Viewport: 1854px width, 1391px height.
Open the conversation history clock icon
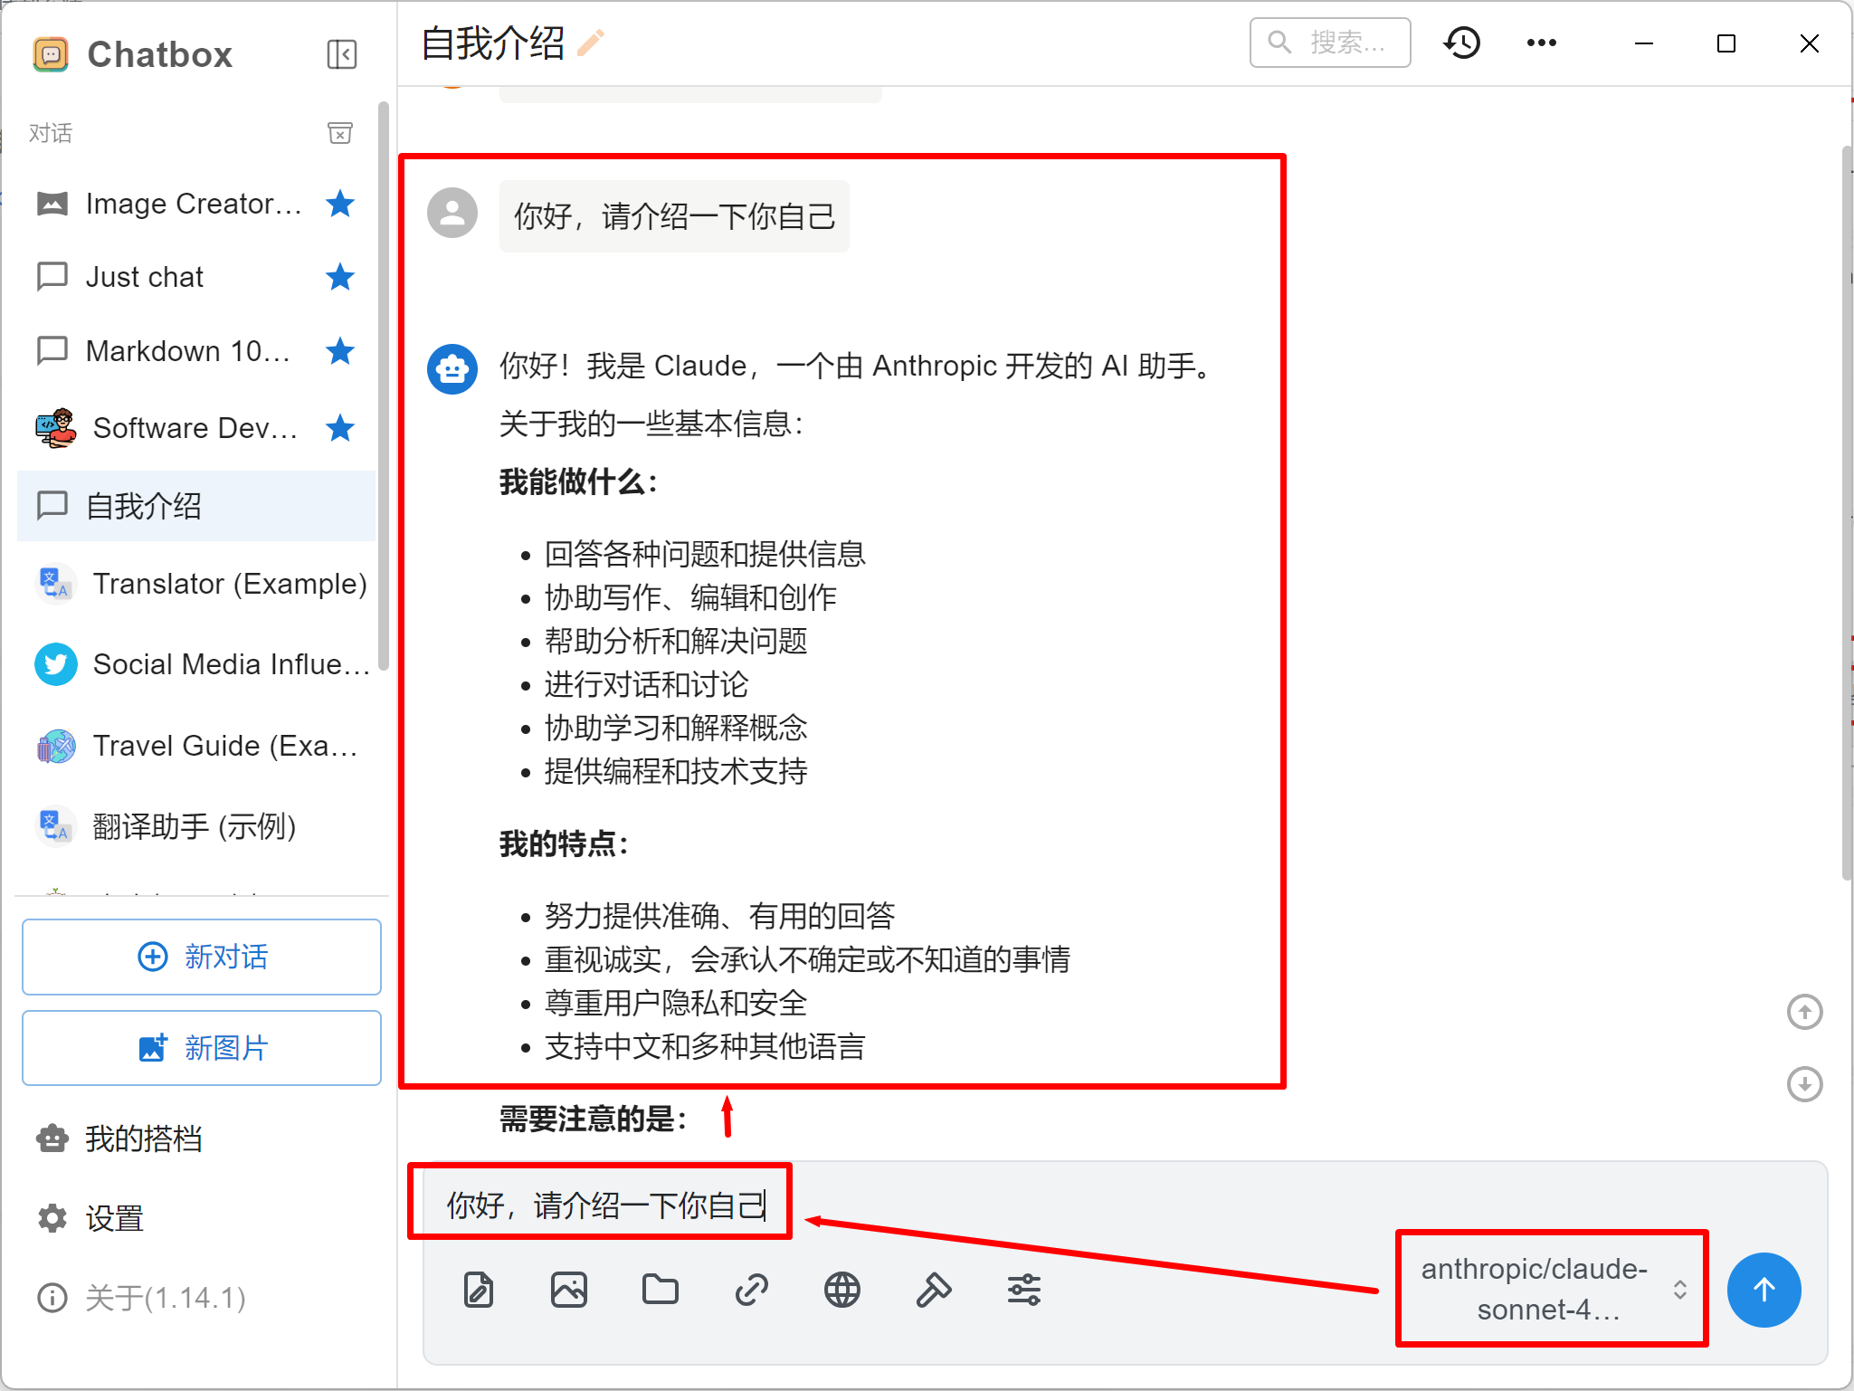[1462, 43]
